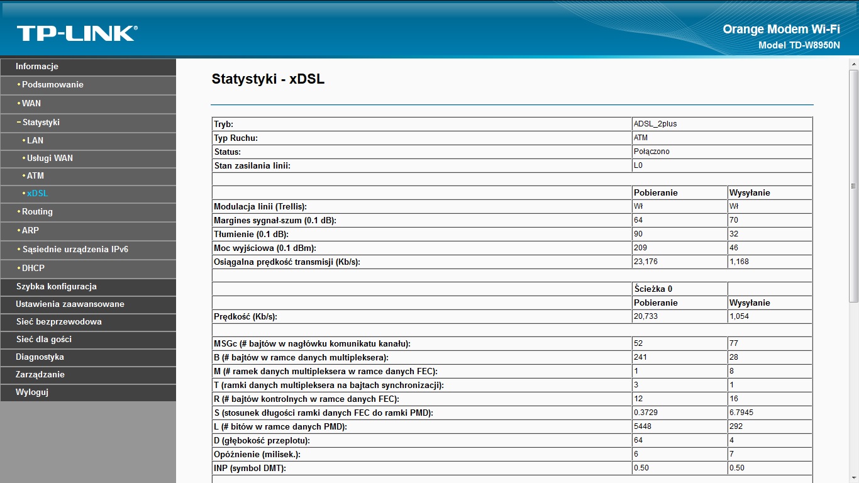859x483 pixels.
Task: View the ARP table
Action: tap(88, 231)
